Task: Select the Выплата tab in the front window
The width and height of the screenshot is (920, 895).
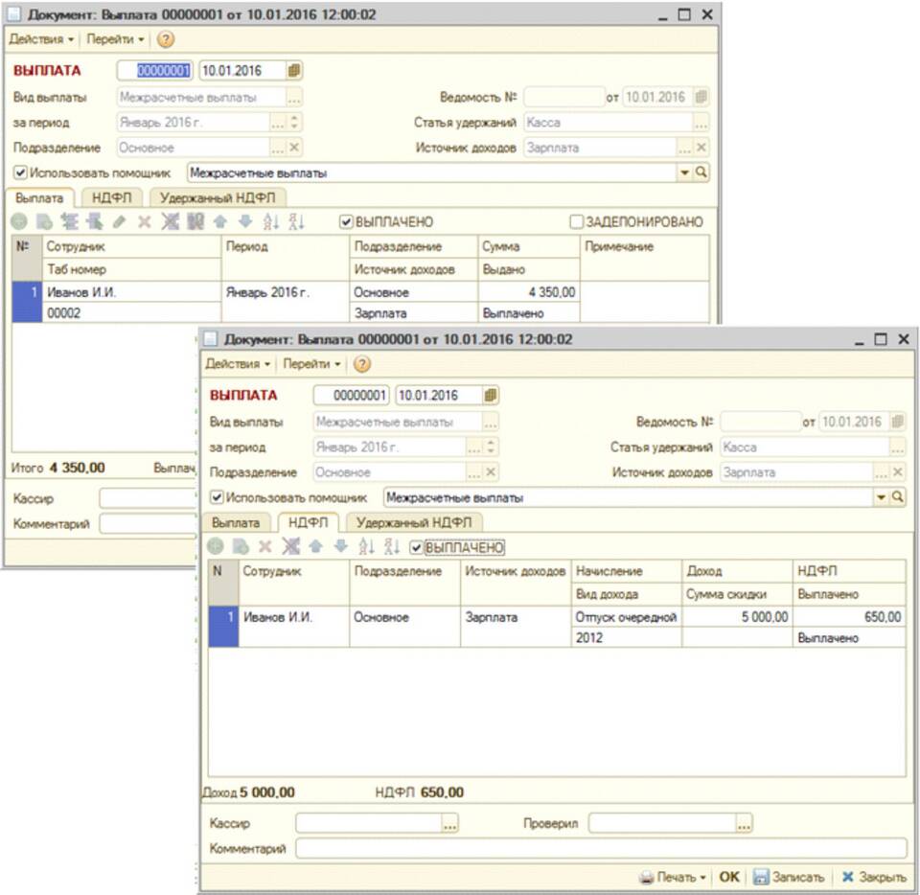Action: point(236,523)
